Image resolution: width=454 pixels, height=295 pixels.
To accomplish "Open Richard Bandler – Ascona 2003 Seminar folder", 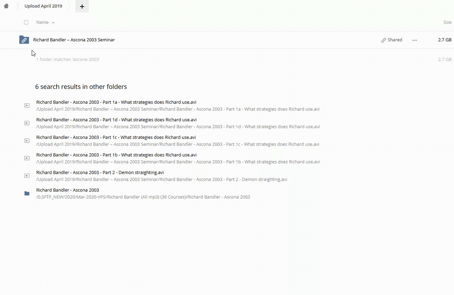I will coord(74,40).
